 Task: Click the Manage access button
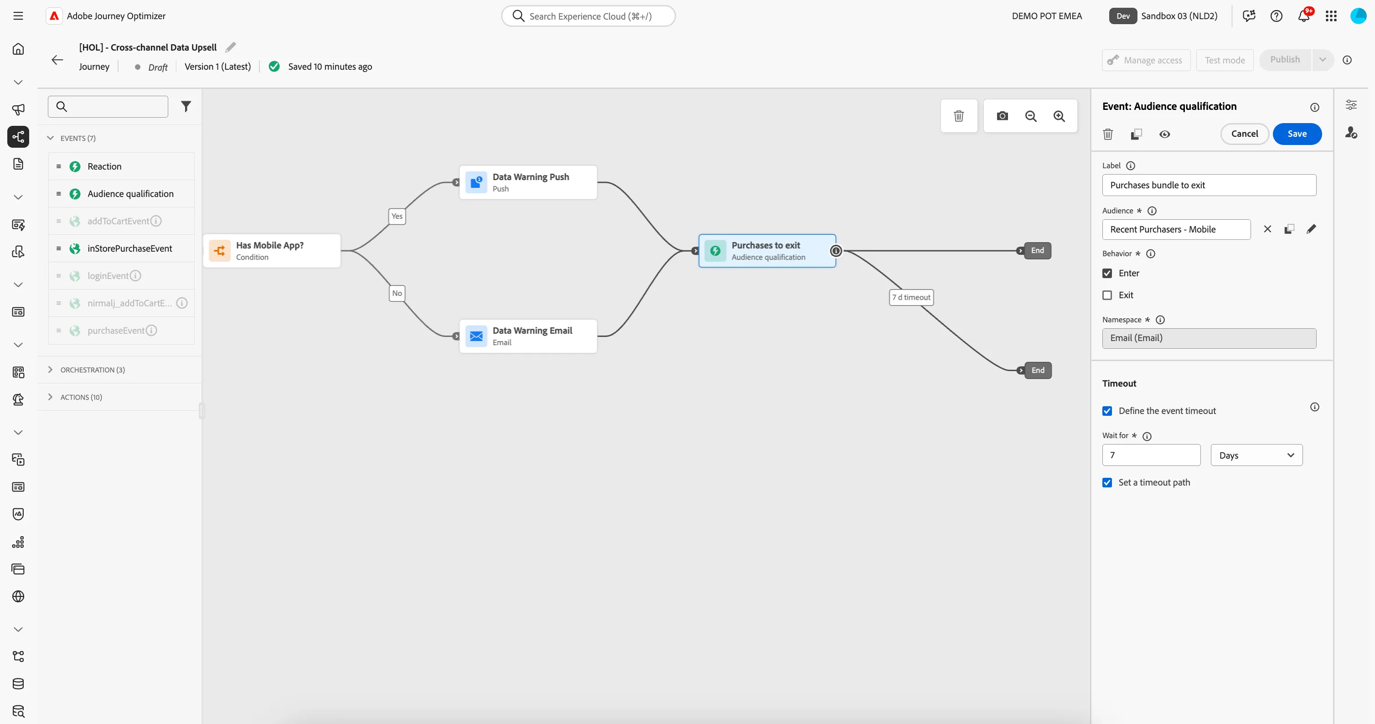tap(1146, 60)
